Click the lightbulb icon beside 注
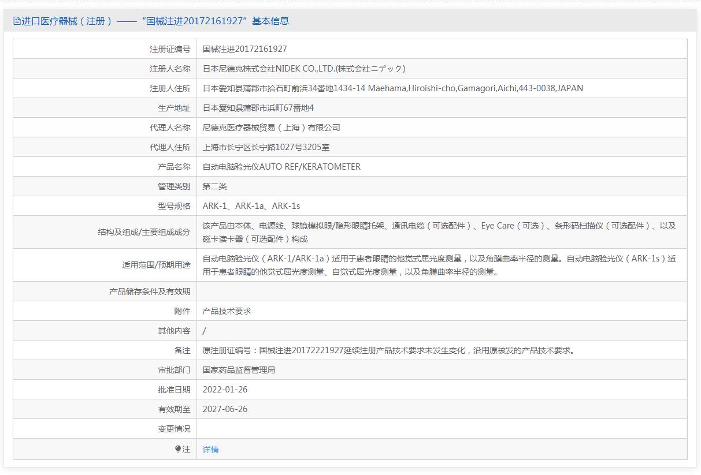This screenshot has width=701, height=475. point(178,449)
